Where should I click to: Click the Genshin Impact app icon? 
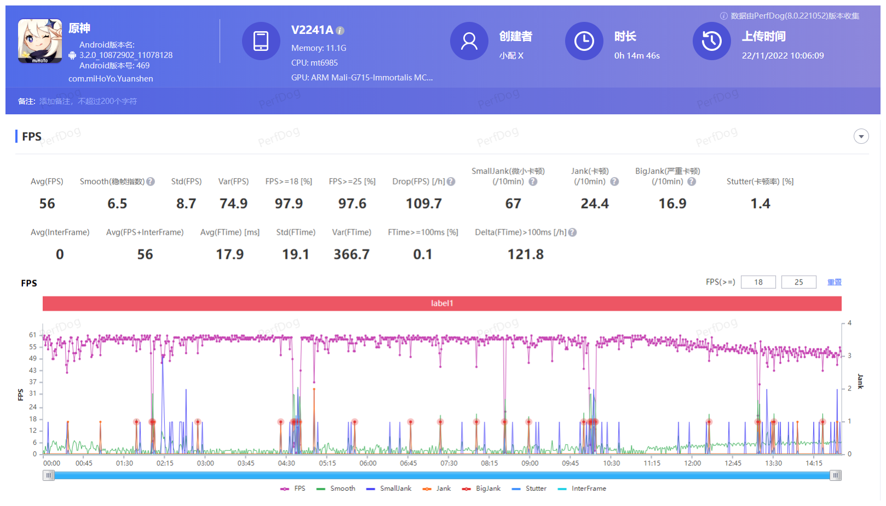(x=40, y=41)
